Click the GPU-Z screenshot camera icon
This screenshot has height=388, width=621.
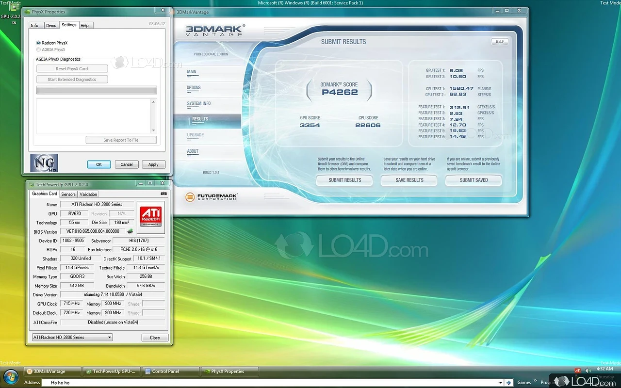click(163, 194)
